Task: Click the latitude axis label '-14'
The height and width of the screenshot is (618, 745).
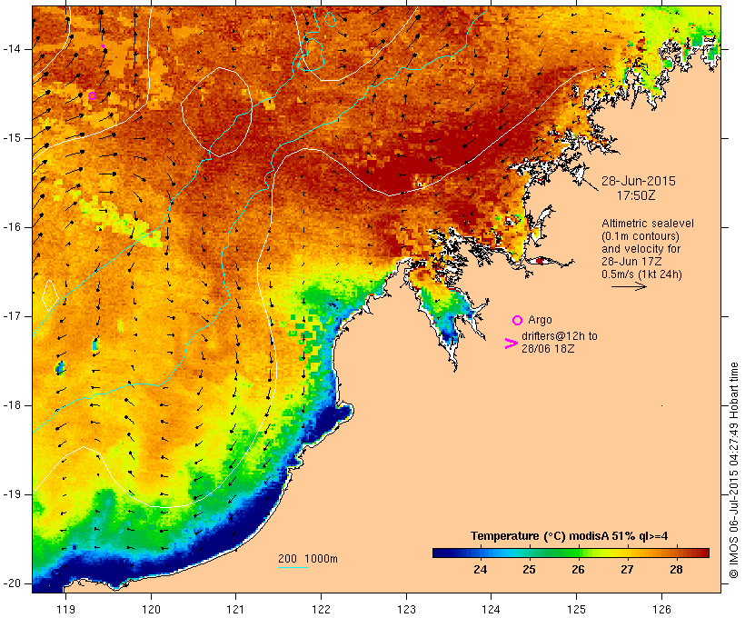Action: (12, 49)
